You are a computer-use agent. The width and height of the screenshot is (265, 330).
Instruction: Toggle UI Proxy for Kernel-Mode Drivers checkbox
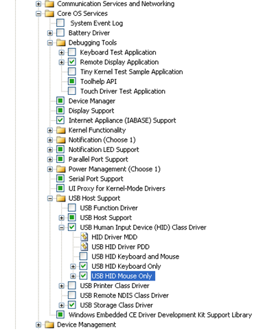point(60,188)
